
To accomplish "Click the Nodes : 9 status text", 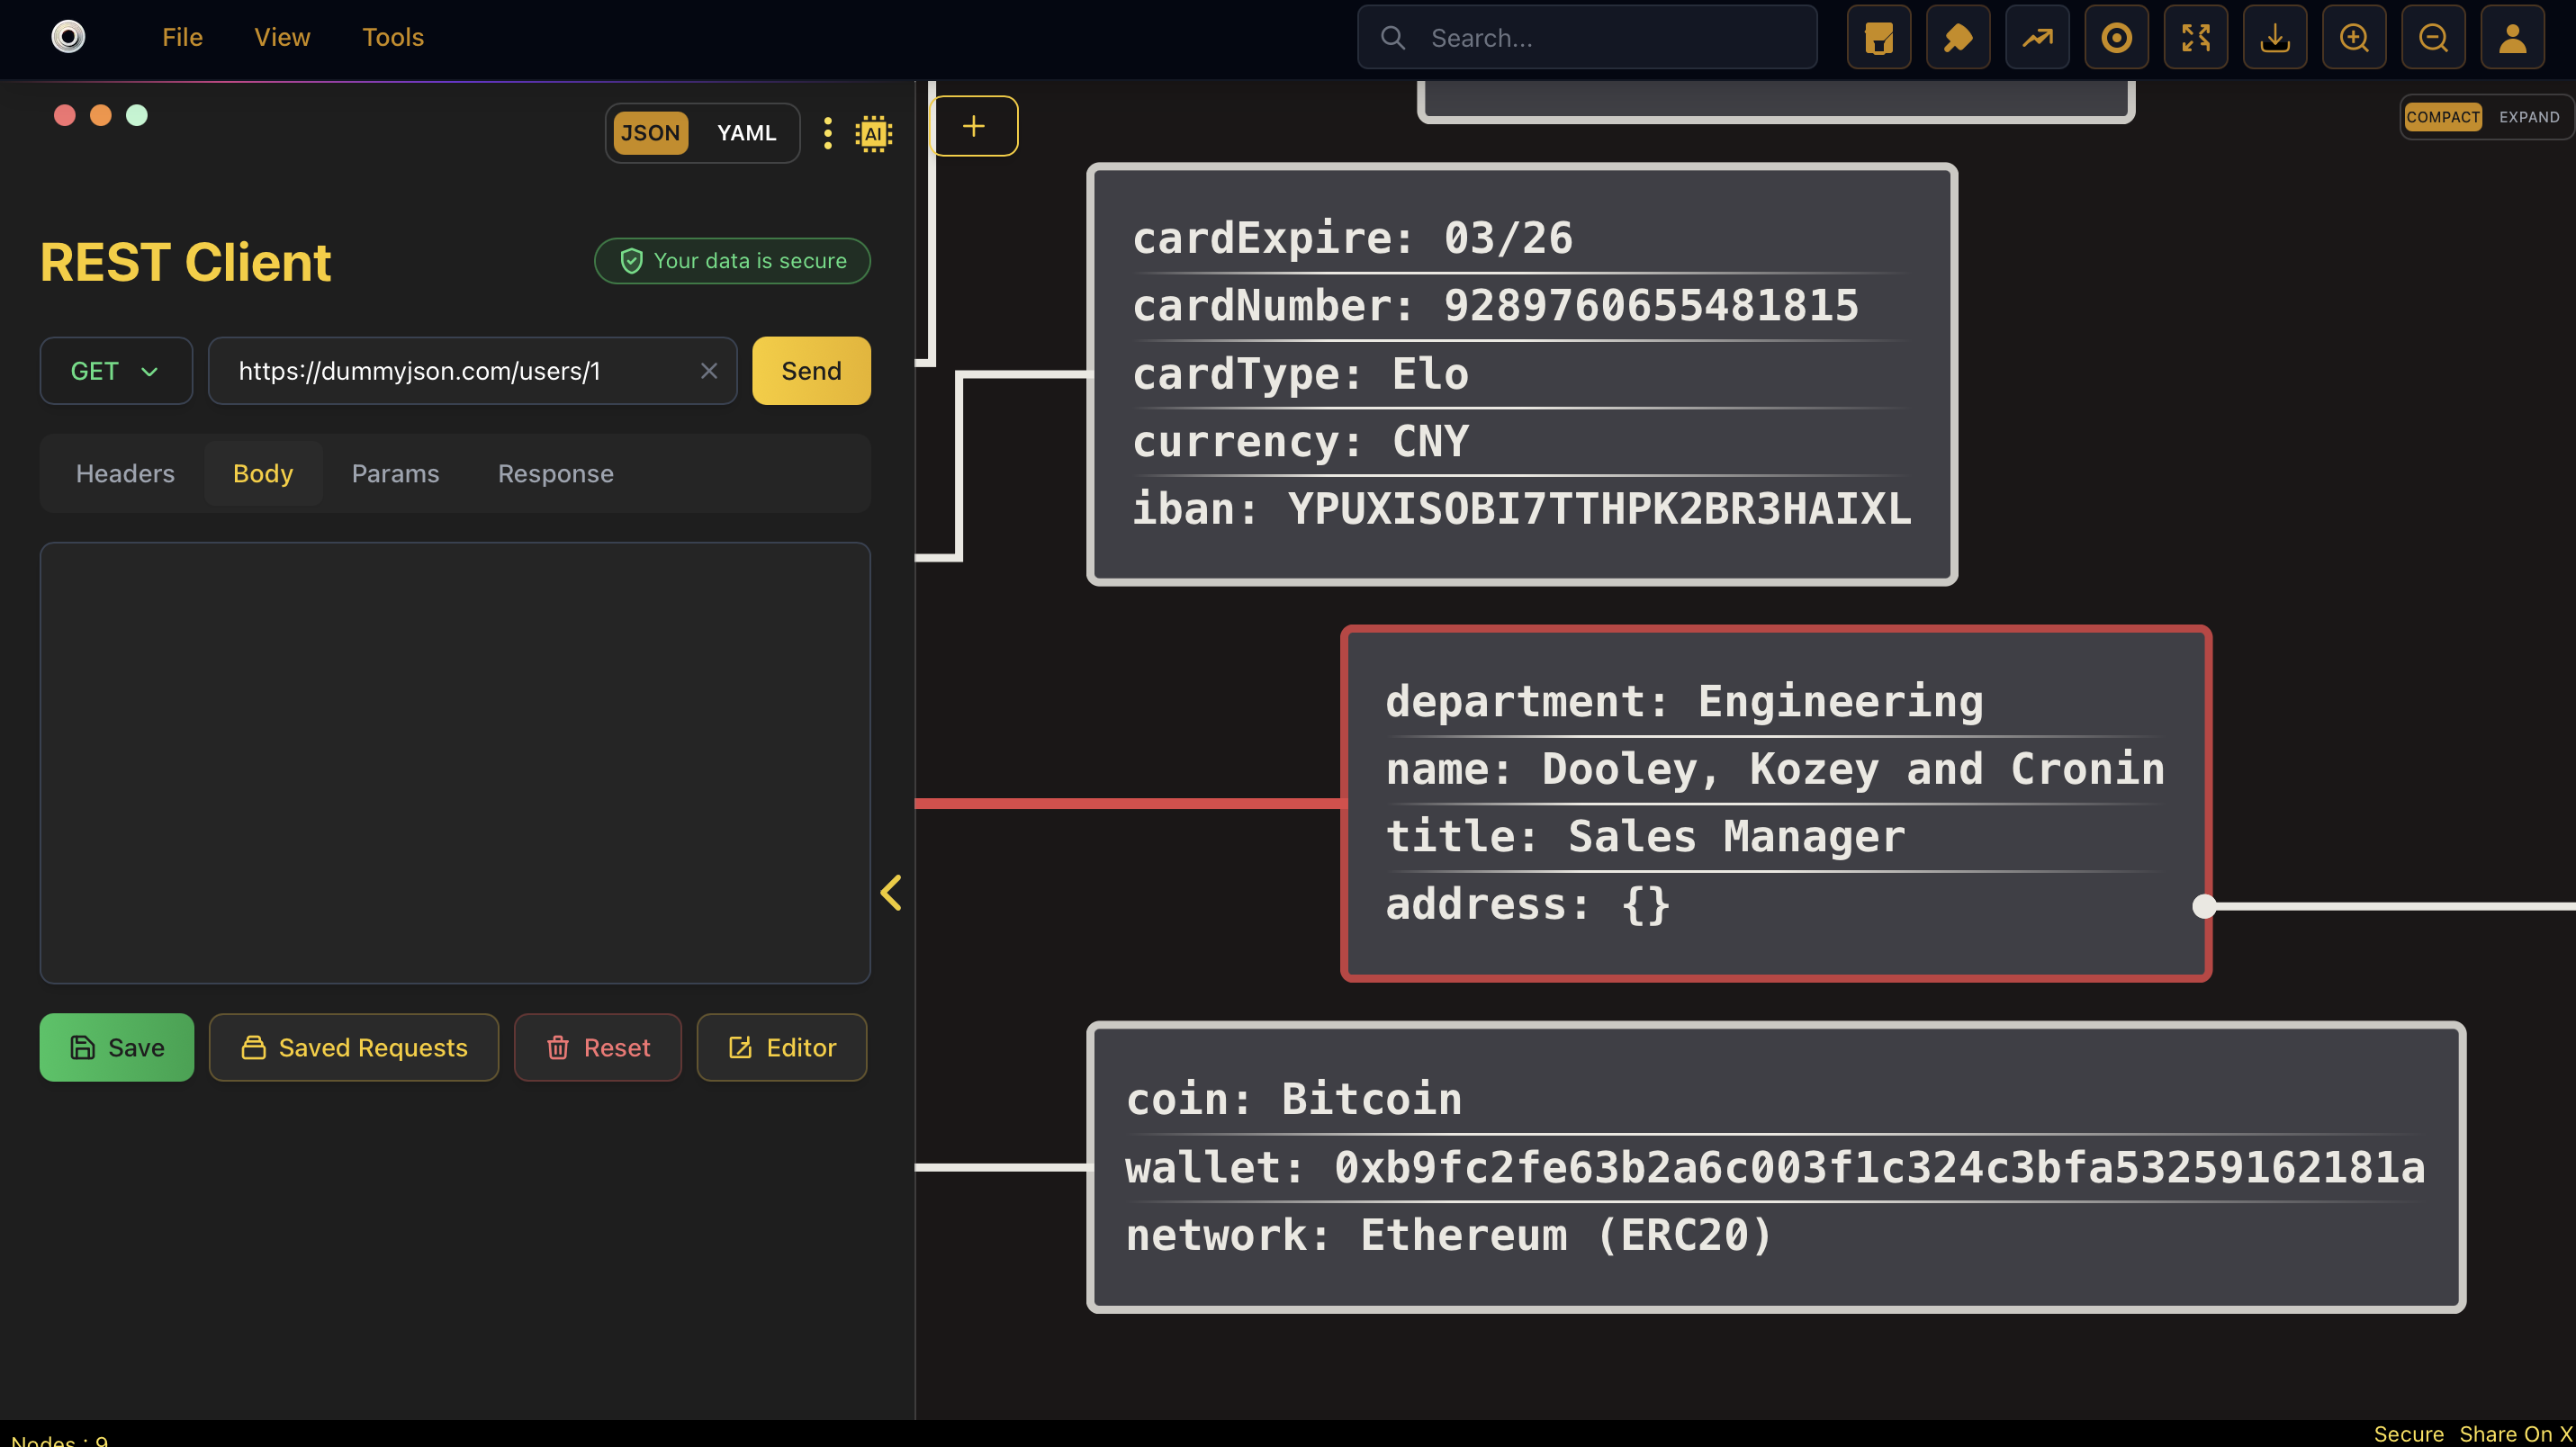I will 60,1440.
